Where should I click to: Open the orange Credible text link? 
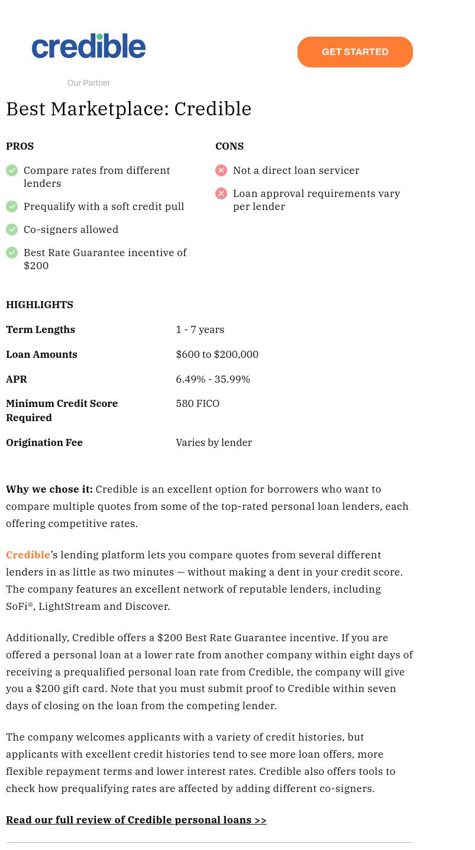coord(28,555)
